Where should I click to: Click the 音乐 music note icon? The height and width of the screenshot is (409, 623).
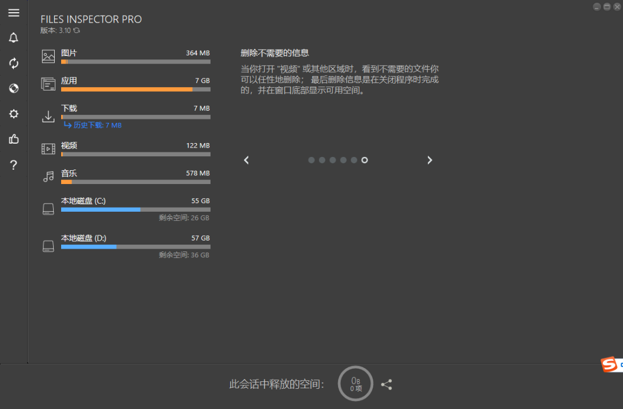pyautogui.click(x=48, y=177)
